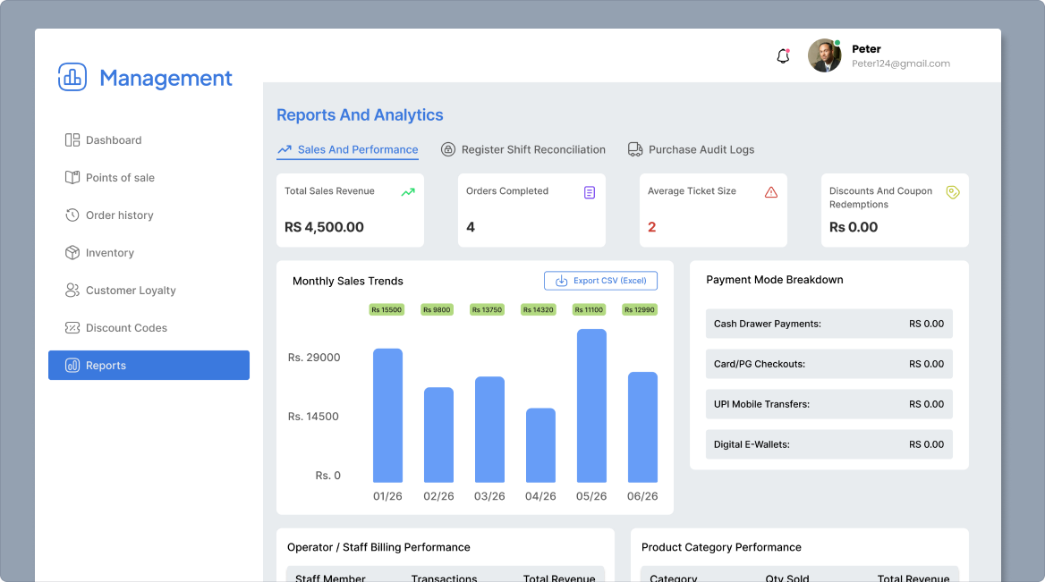Click the 05/26 bar in sales chart
This screenshot has height=582, width=1045.
point(591,406)
